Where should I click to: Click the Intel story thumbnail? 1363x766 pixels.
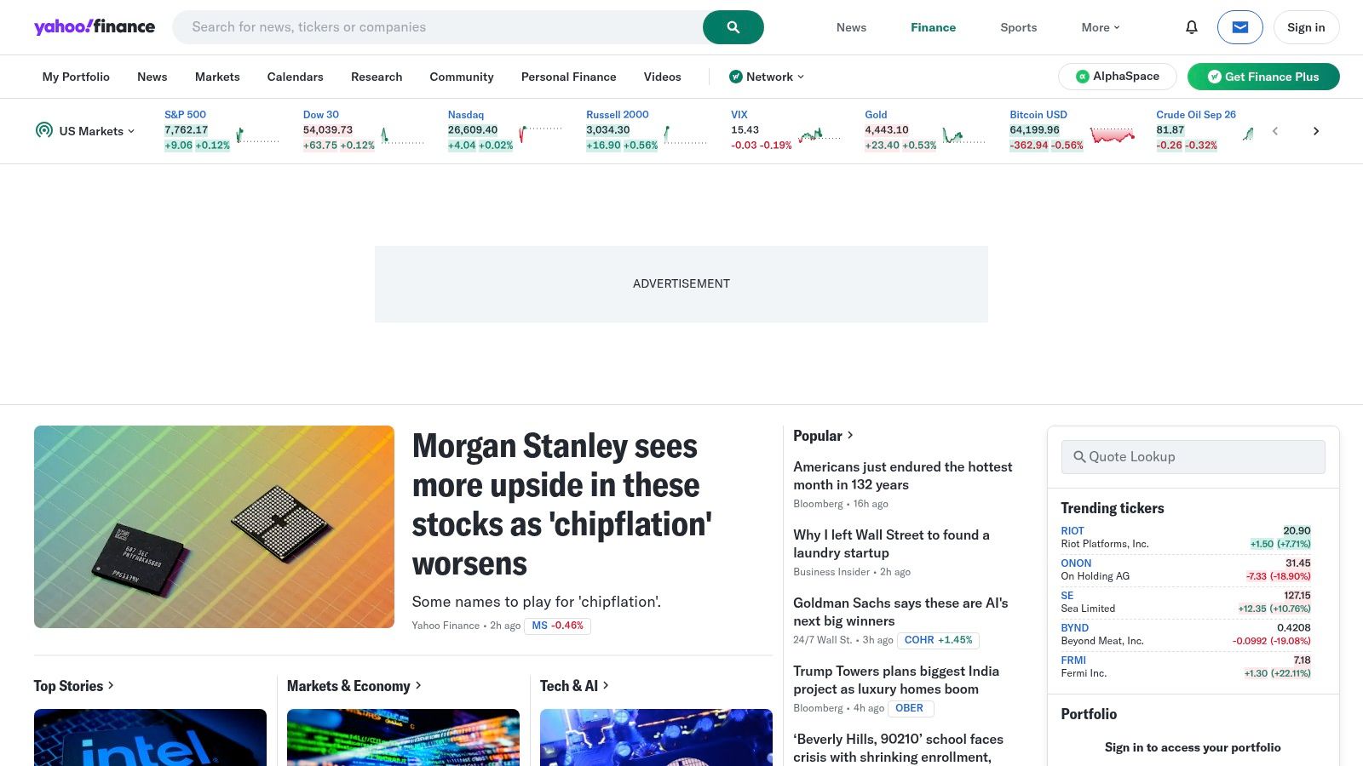150,737
